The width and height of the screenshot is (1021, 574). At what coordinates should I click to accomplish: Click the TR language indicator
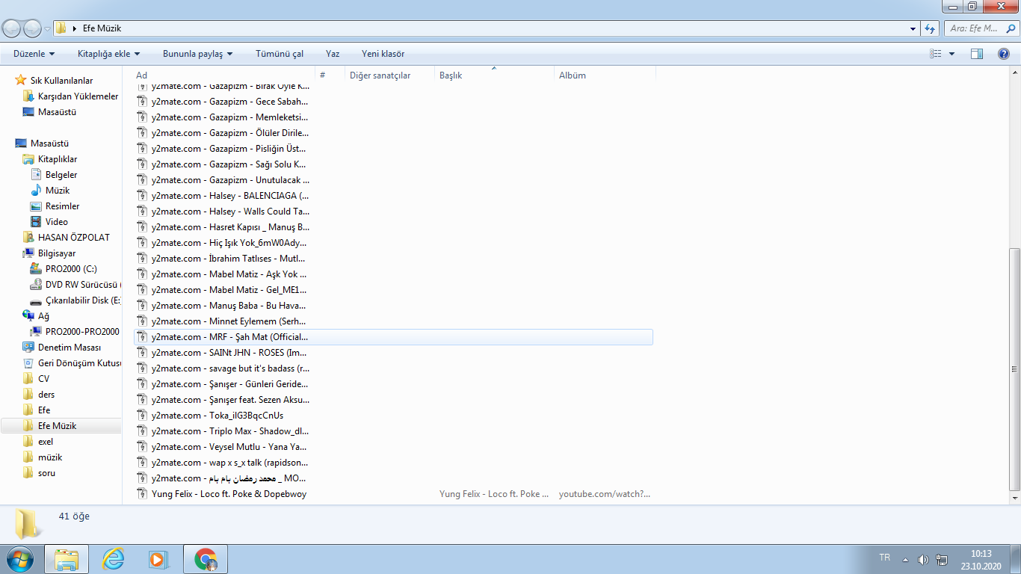click(885, 558)
